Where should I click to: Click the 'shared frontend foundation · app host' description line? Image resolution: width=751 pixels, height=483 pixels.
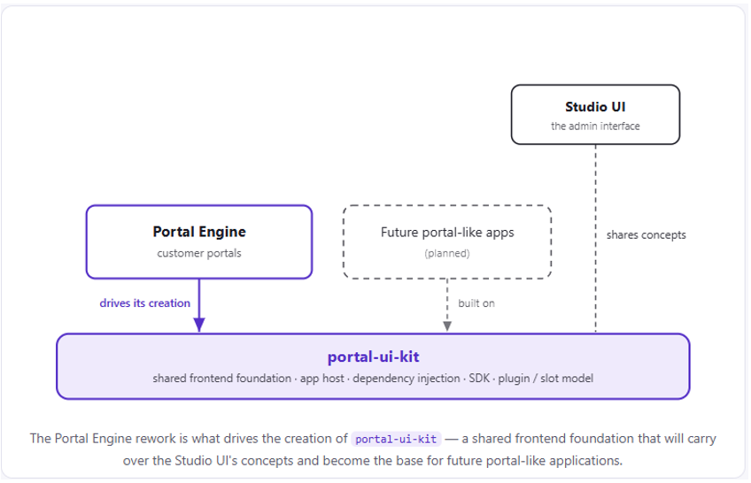click(373, 379)
